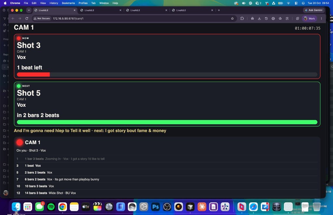Image resolution: width=333 pixels, height=215 pixels.
Task: Click the screenshot capture toolbar icon
Action: click(287, 19)
